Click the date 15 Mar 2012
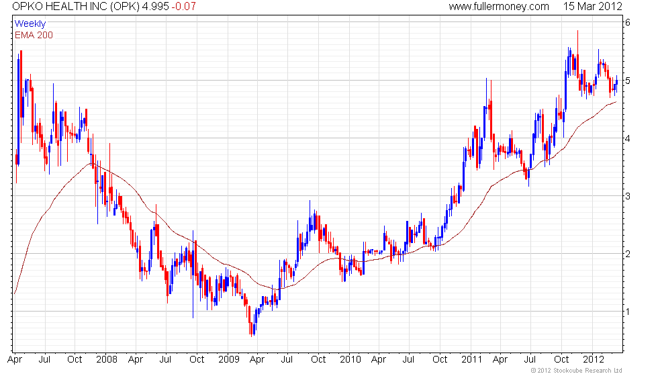The image size is (658, 376). (592, 7)
